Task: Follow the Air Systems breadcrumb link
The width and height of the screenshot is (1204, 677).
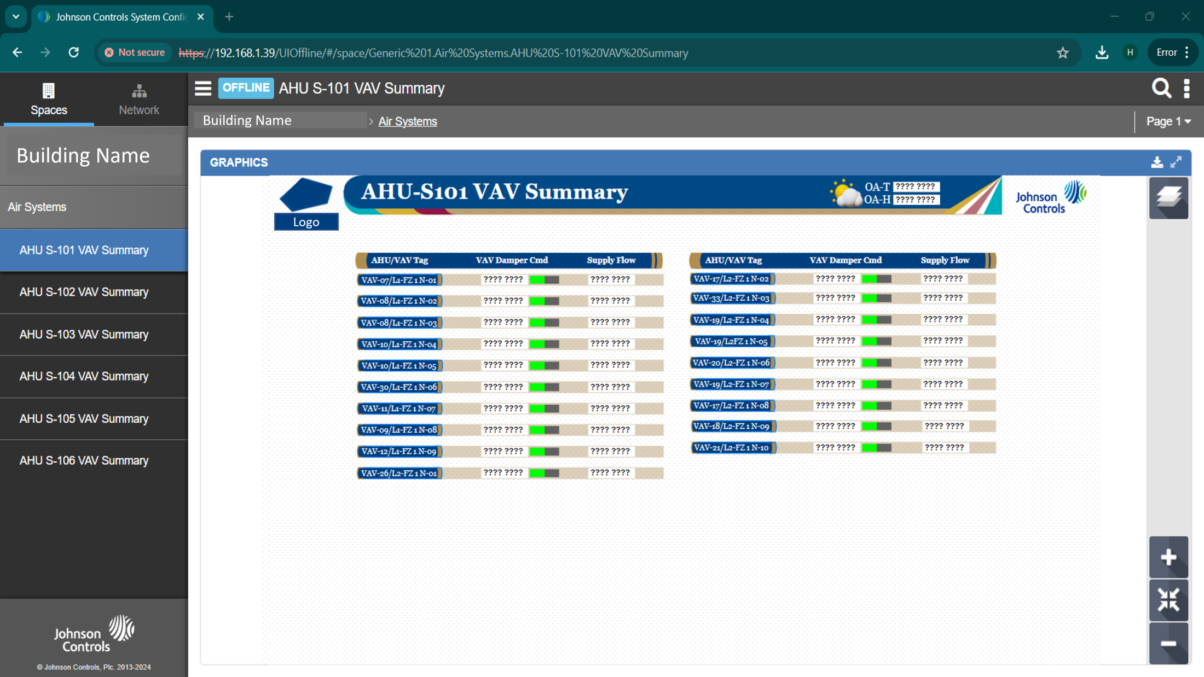Action: coord(407,121)
